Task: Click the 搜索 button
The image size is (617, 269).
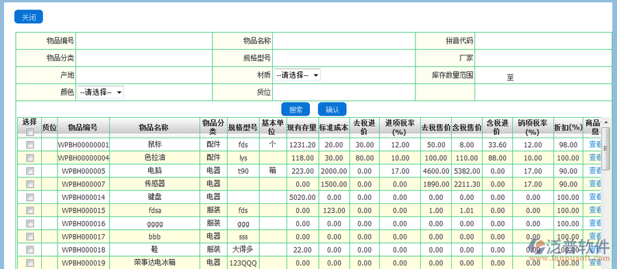Action: 295,109
